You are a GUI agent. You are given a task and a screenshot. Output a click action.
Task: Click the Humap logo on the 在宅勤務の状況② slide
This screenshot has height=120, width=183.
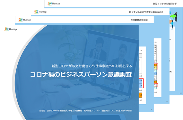25,20
